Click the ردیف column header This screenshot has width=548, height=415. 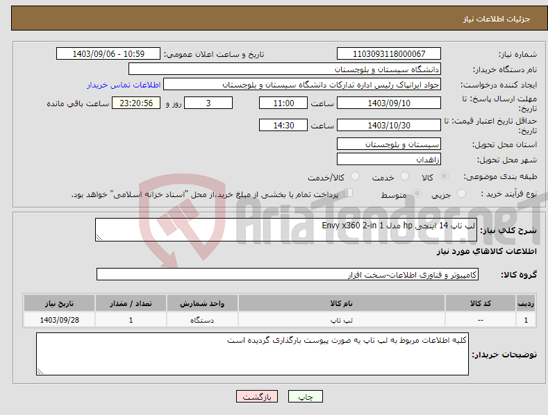coord(526,303)
